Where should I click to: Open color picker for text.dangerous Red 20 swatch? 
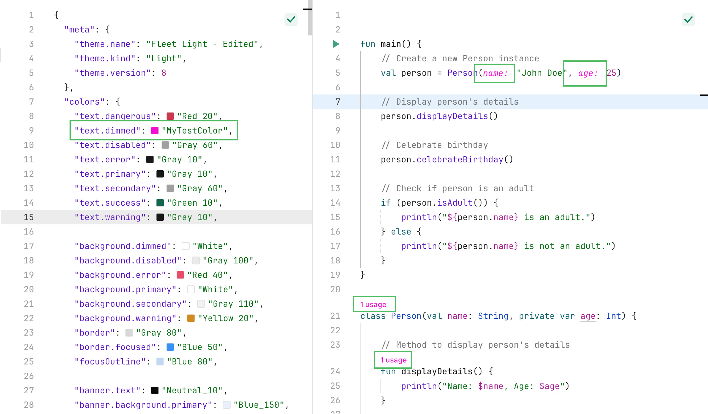170,116
